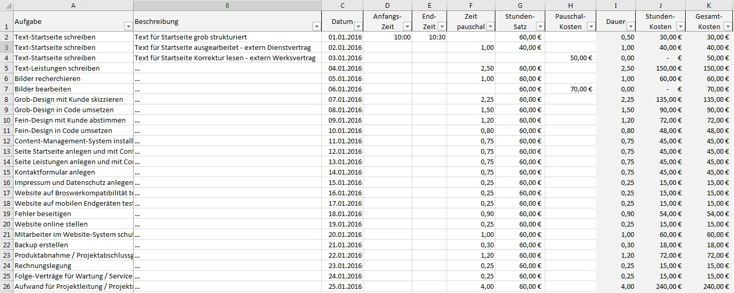Select column B by its header
Screen dimensions: 734x293
click(x=227, y=5)
